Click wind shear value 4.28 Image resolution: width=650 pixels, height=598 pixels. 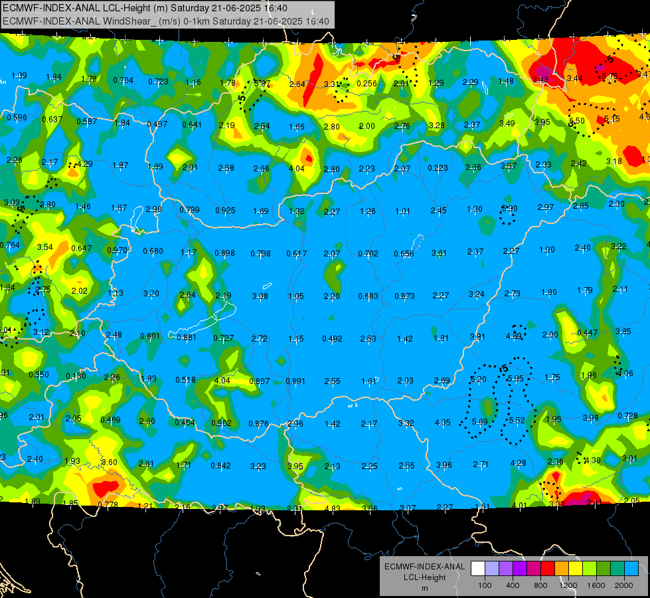coord(518,462)
